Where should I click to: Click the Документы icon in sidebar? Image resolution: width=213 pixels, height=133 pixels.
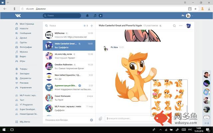coord(17,78)
